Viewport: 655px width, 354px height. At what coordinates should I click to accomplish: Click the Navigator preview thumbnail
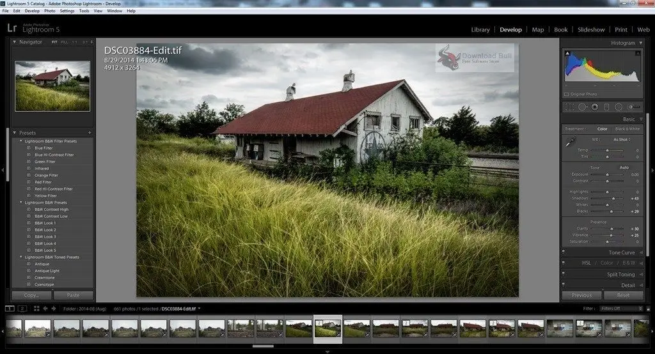click(52, 86)
